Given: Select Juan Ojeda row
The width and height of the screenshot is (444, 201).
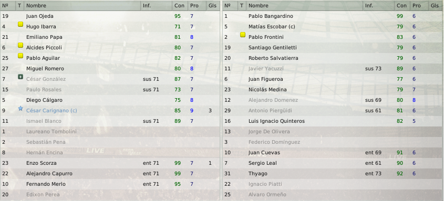Looking at the screenshot, I should (x=110, y=16).
